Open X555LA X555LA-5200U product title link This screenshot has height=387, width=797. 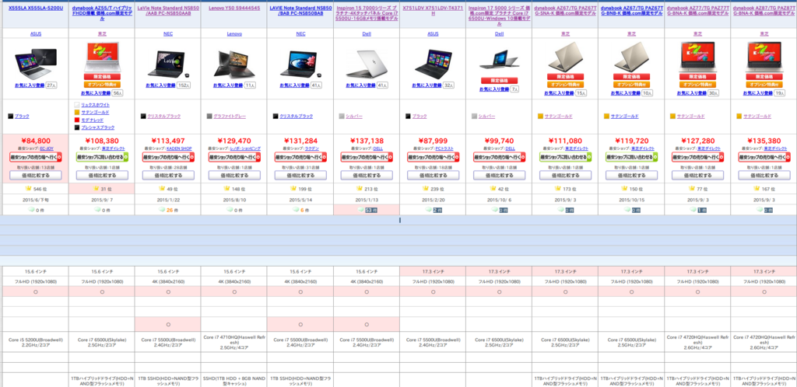(36, 8)
